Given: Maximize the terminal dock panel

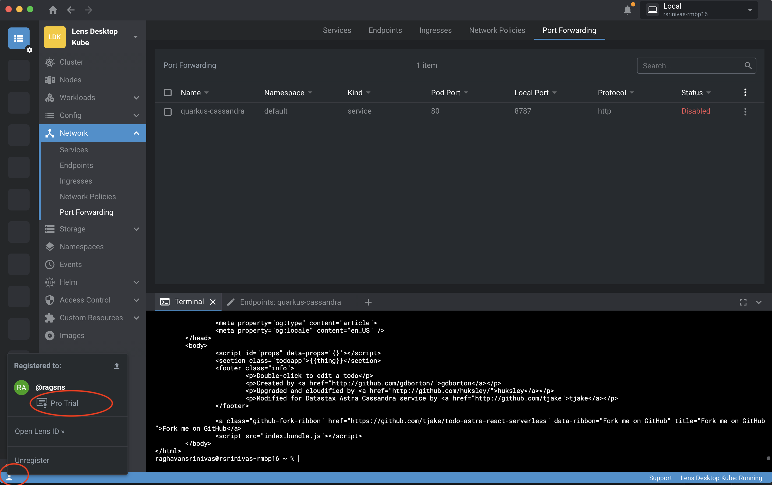Looking at the screenshot, I should click(x=743, y=302).
